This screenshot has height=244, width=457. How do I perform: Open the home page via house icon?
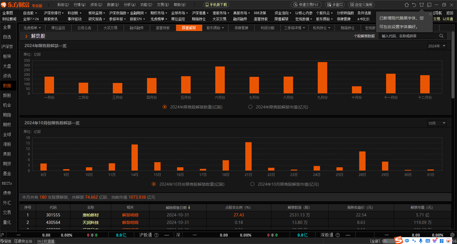pos(407,5)
